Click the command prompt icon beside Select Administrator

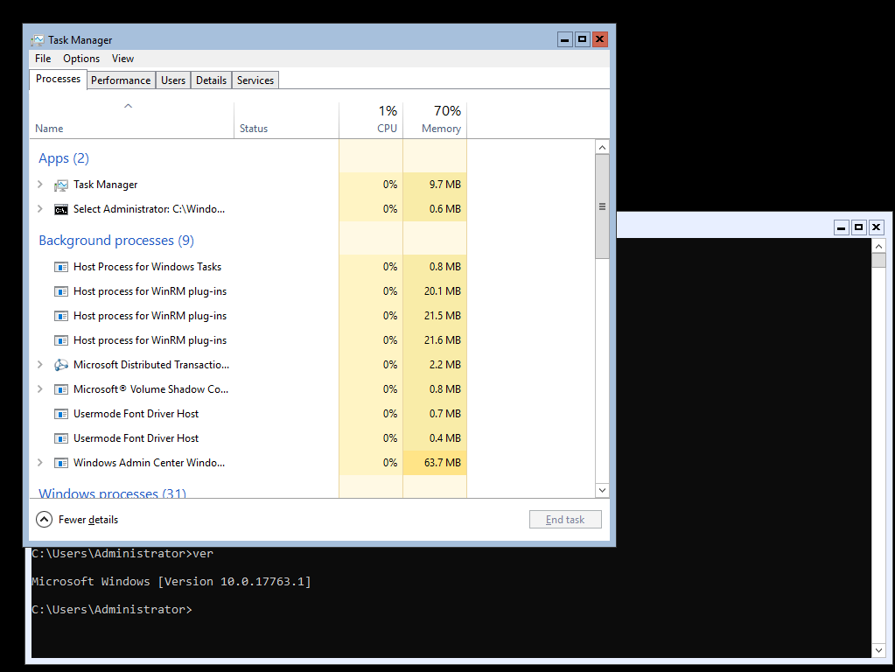(60, 209)
